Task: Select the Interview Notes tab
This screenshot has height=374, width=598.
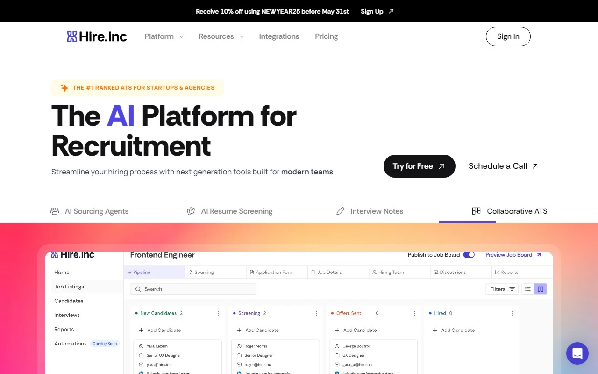Action: [370, 211]
